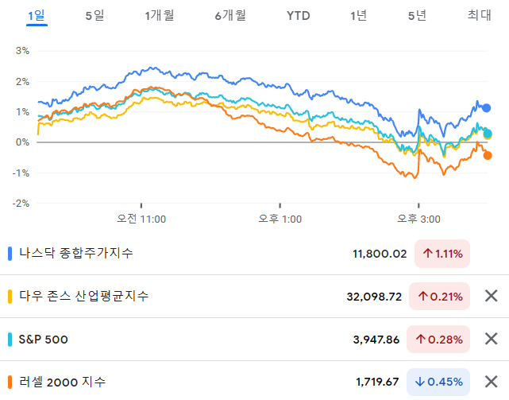Screen dimensions: 509x400
Task: Remove 다우 존스 산업평균지수 from comparison
Action: [492, 296]
